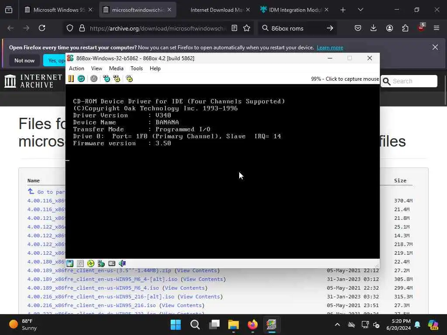This screenshot has width=447, height=335.
Task: Open the Firefox tab overview icon
Action: point(9,10)
